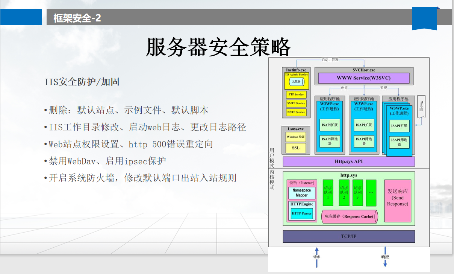The width and height of the screenshot is (454, 274).
Task: Select the 'FTP Service' box
Action: pyautogui.click(x=296, y=94)
